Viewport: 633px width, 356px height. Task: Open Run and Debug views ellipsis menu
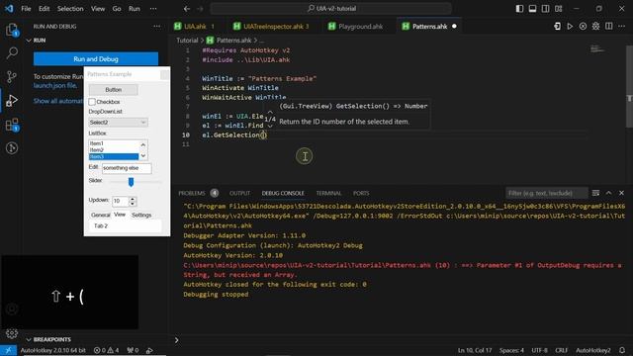pyautogui.click(x=156, y=27)
